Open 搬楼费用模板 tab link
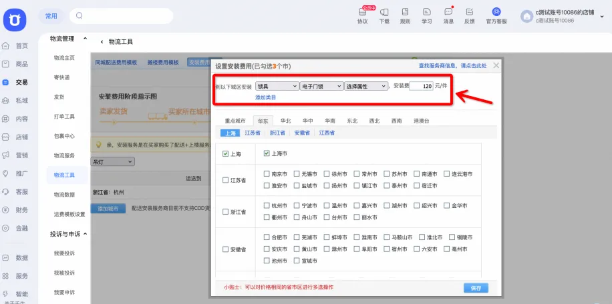The height and width of the screenshot is (304, 612). pos(163,62)
